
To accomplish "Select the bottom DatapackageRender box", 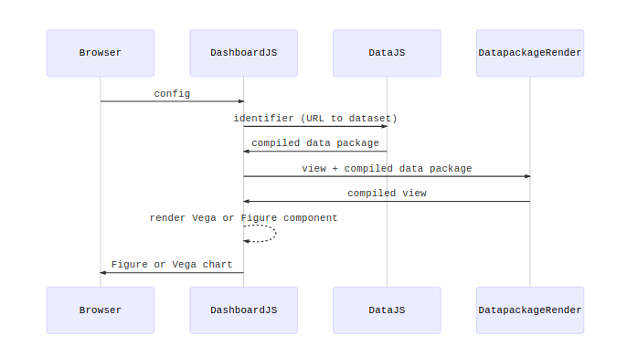I will (530, 310).
